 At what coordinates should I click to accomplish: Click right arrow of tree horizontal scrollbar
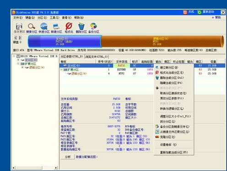(56, 168)
